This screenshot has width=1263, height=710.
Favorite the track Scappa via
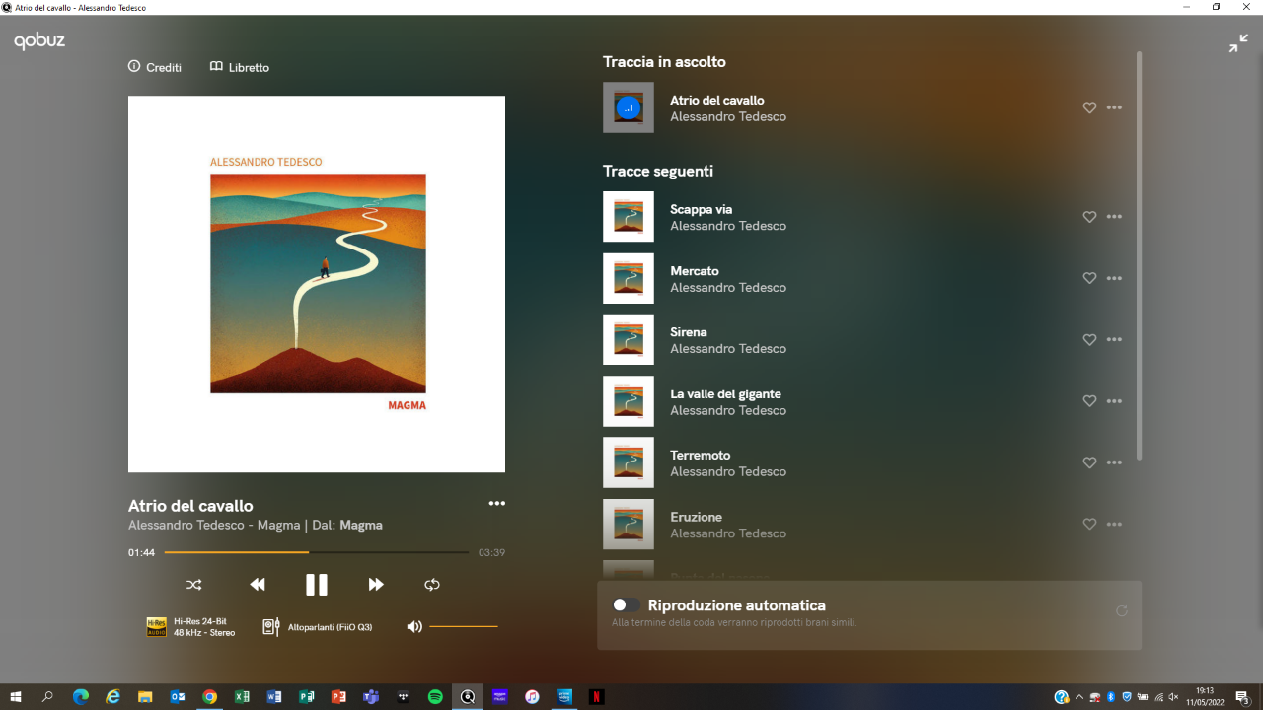point(1089,217)
